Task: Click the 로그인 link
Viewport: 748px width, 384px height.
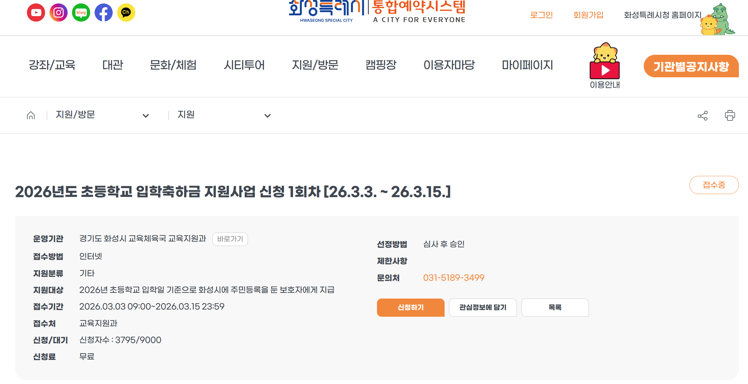Action: pos(541,15)
